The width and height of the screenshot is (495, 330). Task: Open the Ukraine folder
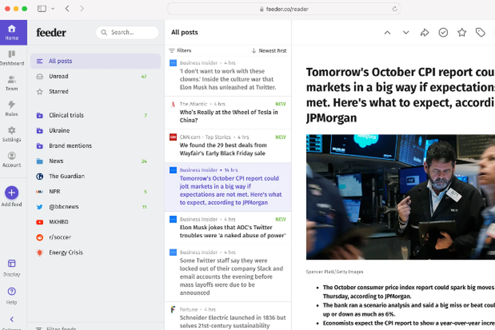coord(96,130)
